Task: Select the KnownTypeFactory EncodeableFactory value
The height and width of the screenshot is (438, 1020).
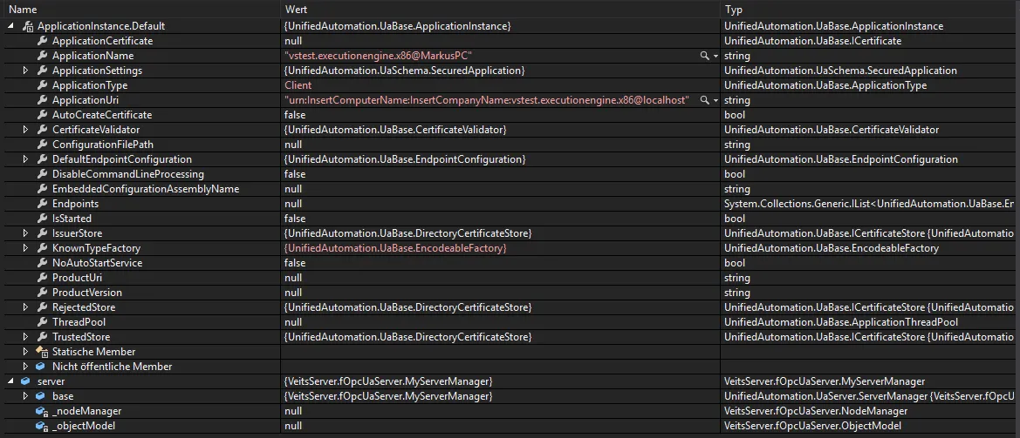Action: pos(395,248)
